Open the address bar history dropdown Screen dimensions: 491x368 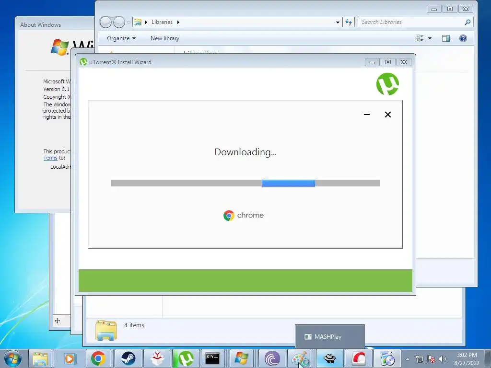338,22
